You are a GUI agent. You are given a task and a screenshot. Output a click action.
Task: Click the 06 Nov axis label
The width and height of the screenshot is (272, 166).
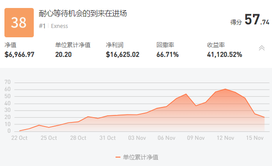[166, 138]
